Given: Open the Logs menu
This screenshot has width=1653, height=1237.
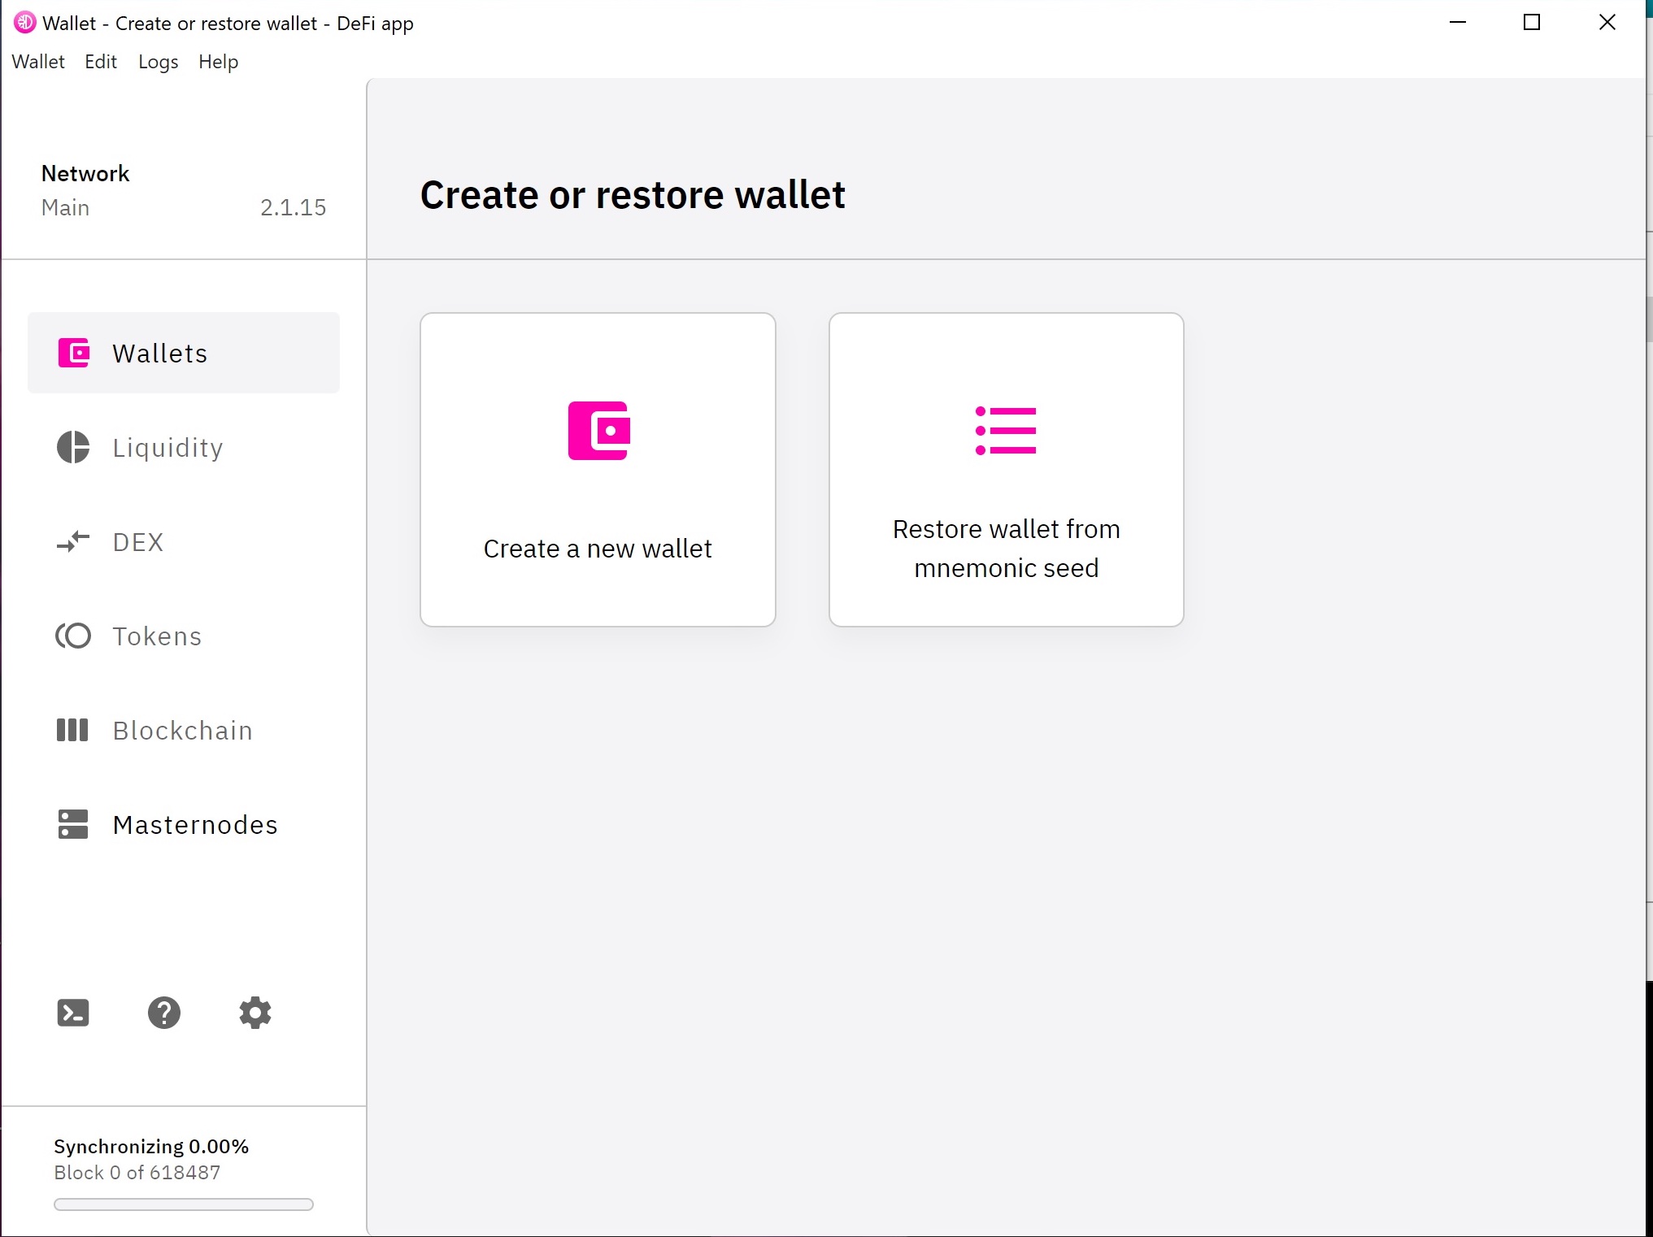Looking at the screenshot, I should click(159, 62).
